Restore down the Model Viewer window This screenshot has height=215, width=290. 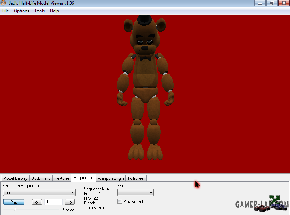272,3
